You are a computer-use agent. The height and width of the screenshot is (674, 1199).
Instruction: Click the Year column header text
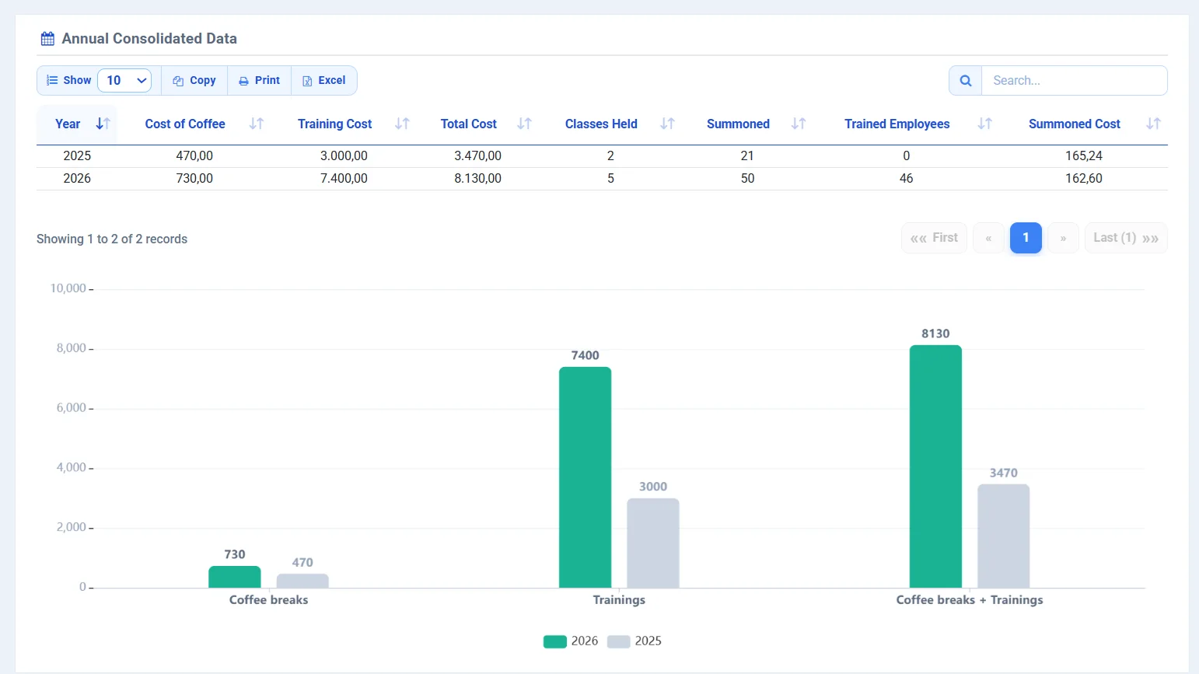click(x=68, y=124)
